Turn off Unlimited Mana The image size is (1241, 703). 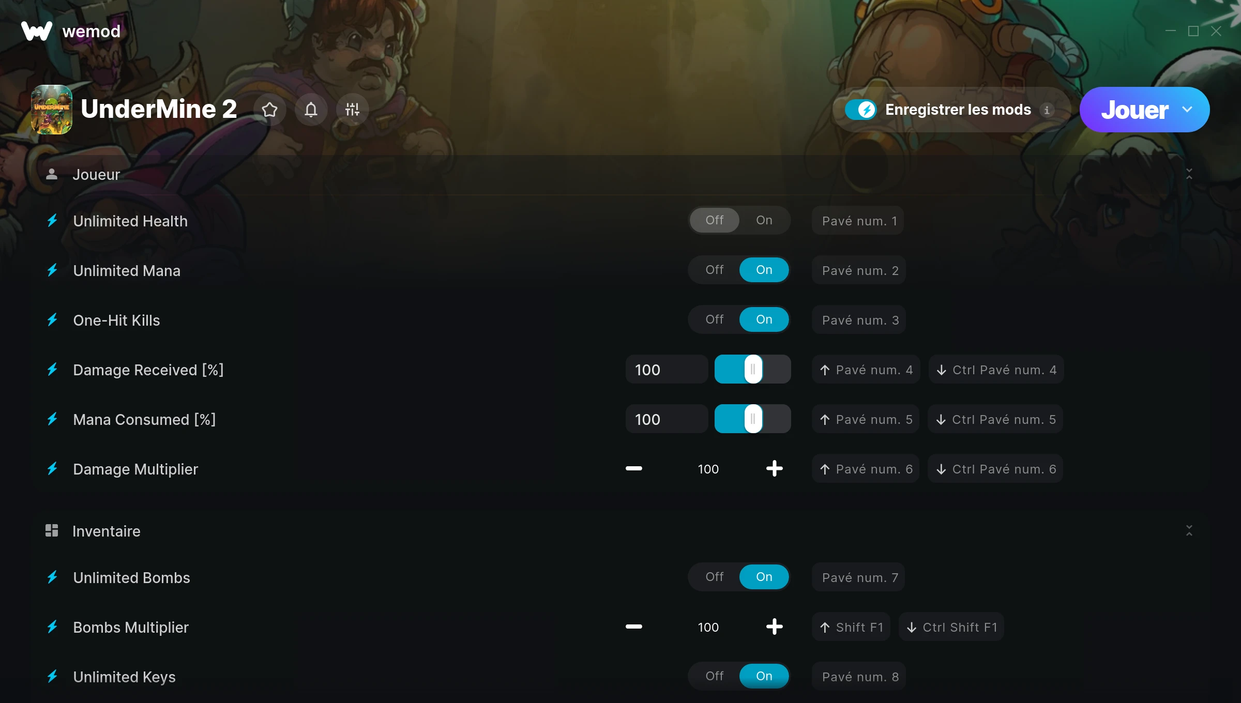pos(714,270)
